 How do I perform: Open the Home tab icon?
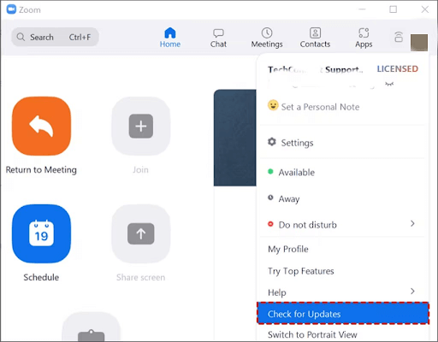click(170, 33)
